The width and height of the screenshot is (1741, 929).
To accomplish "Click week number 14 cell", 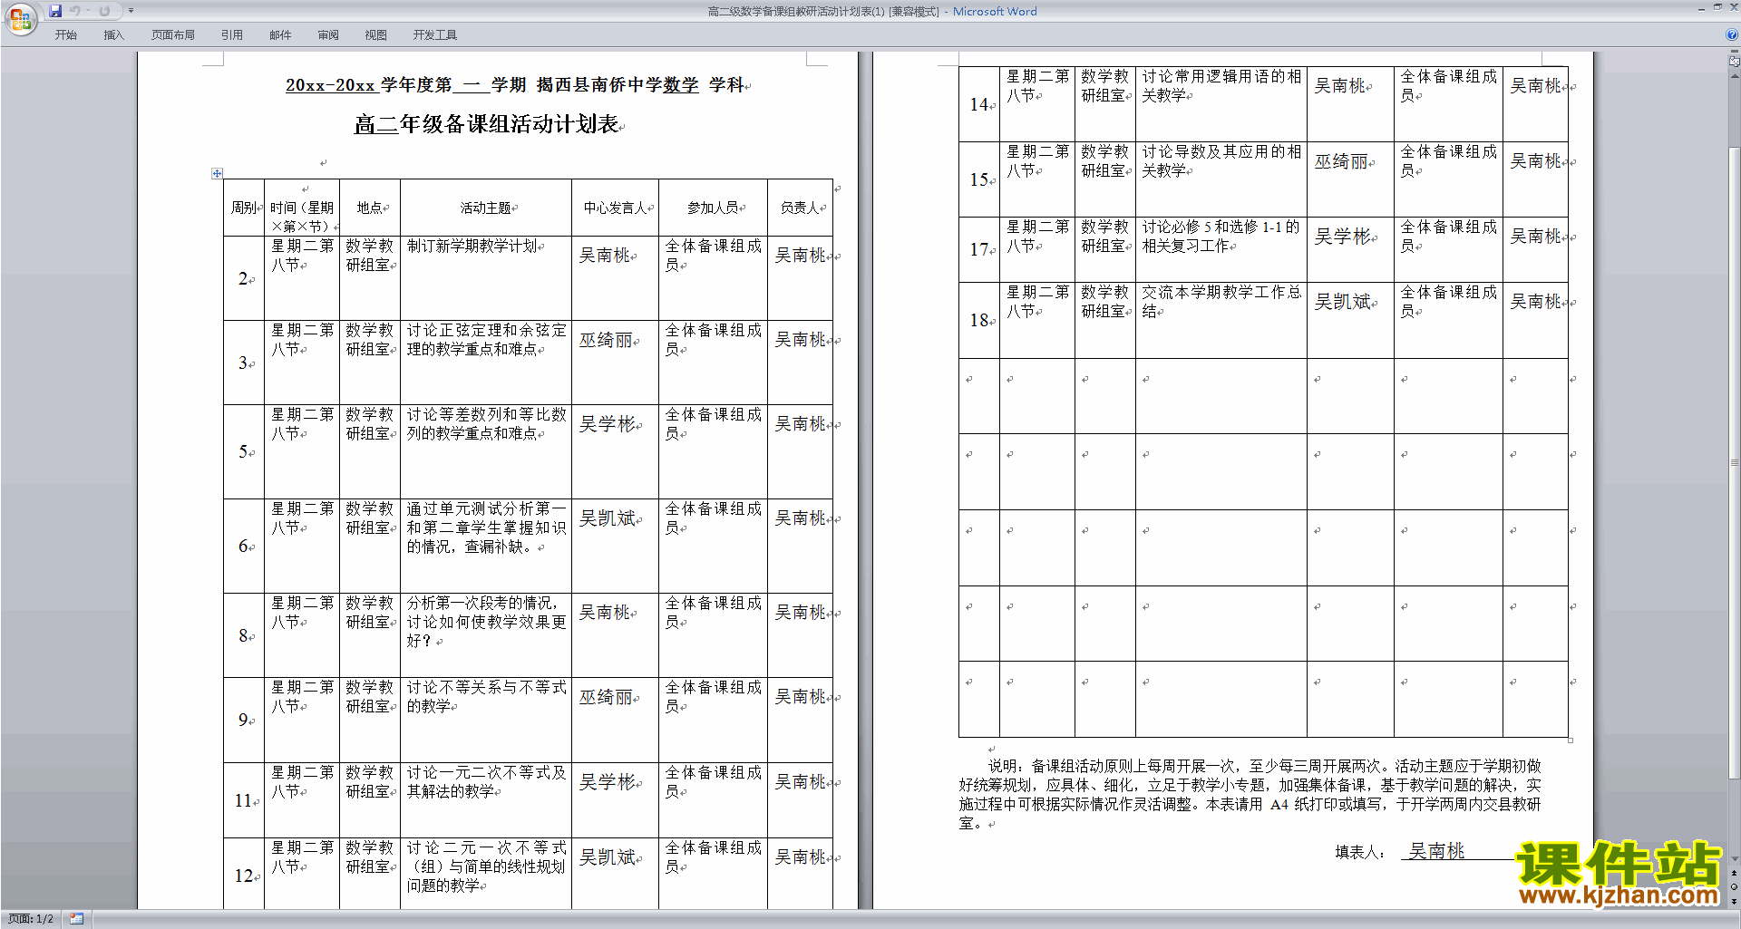I will click(x=978, y=105).
